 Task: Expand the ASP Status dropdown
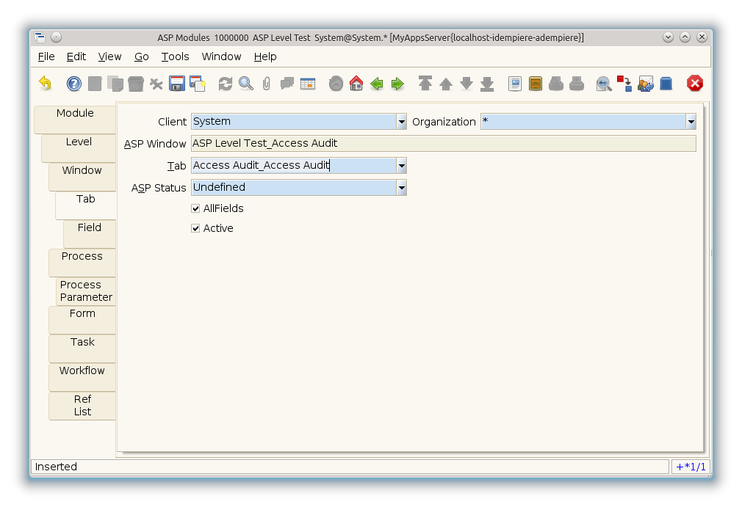[x=401, y=188]
